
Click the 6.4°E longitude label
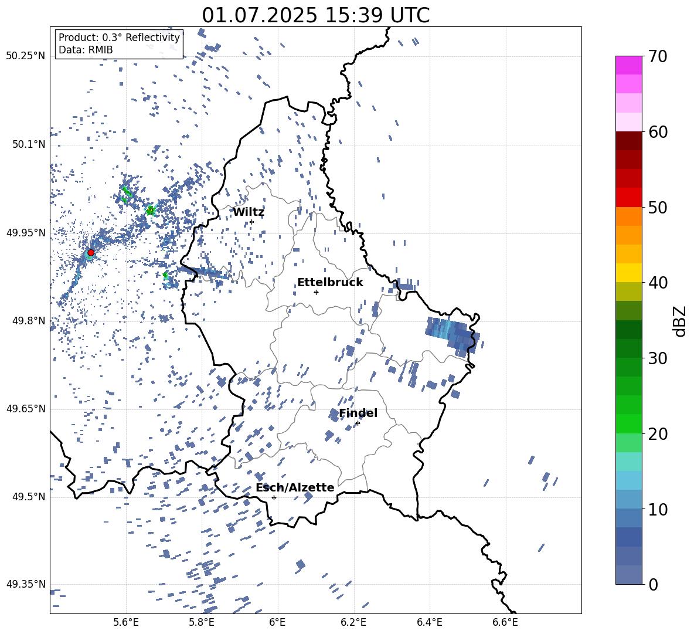point(429,623)
